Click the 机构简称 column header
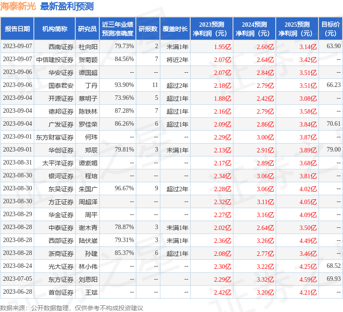 [55, 29]
